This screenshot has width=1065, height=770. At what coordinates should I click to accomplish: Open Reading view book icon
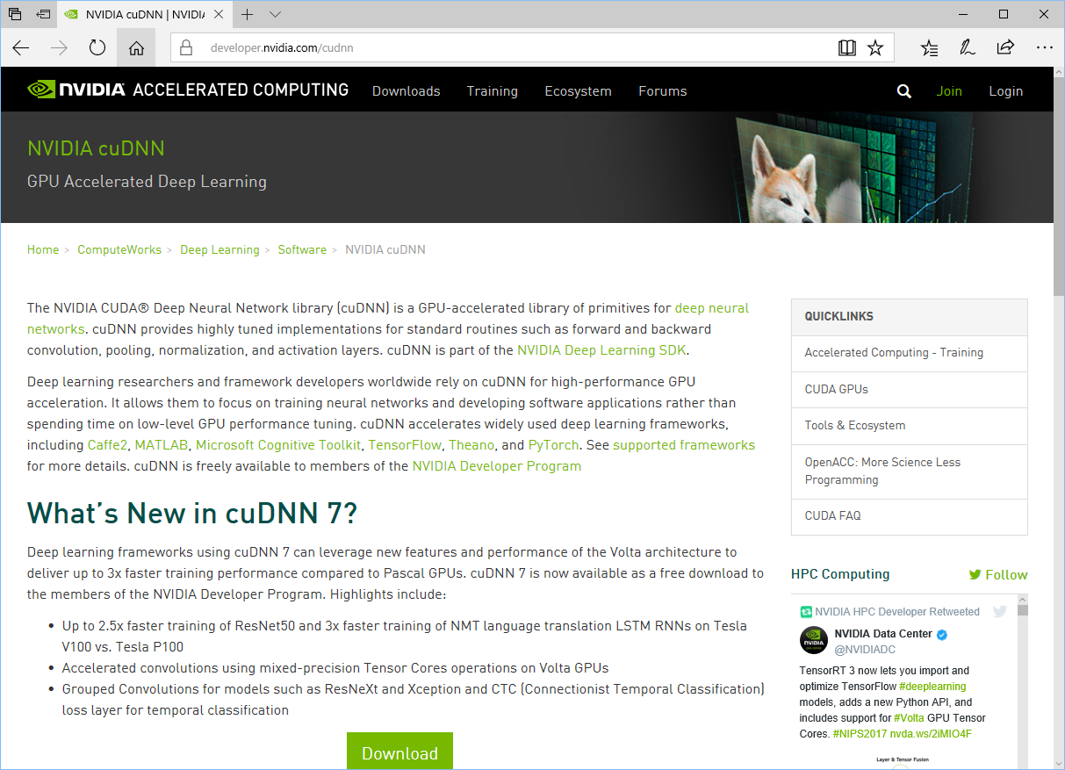pos(846,48)
